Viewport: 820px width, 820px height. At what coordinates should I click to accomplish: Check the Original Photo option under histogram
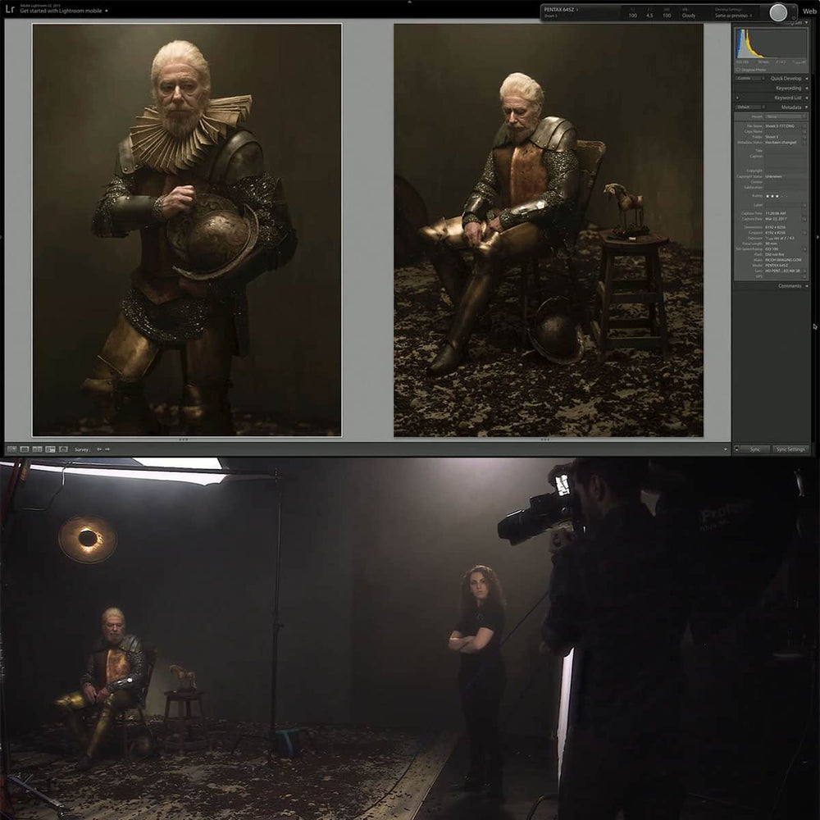737,71
